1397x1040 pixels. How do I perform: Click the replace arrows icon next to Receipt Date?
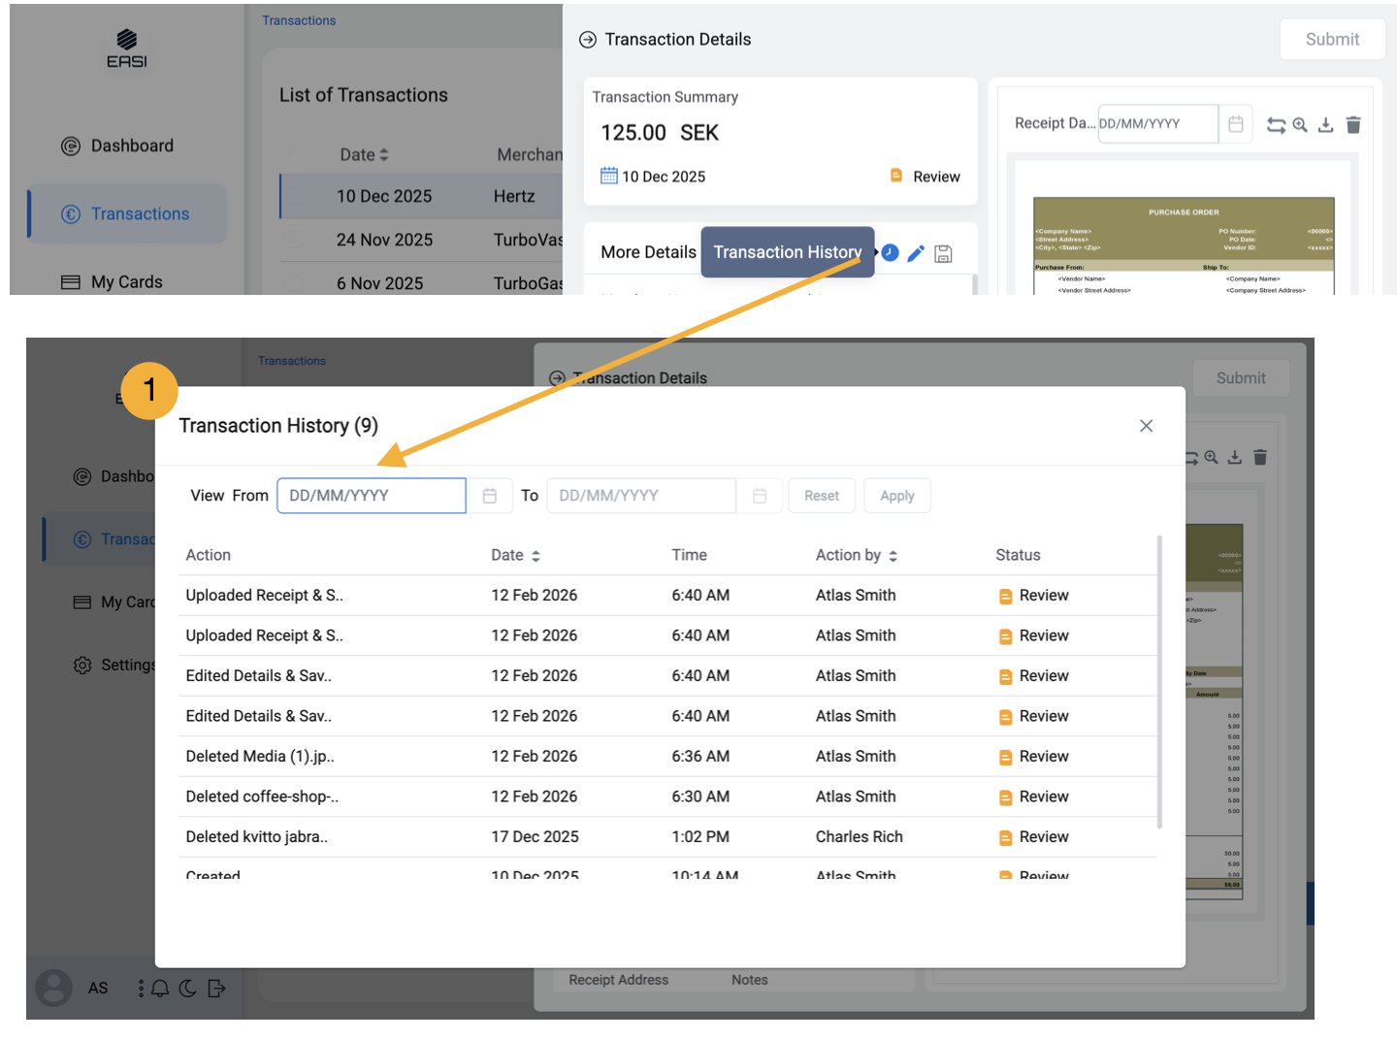tap(1276, 125)
